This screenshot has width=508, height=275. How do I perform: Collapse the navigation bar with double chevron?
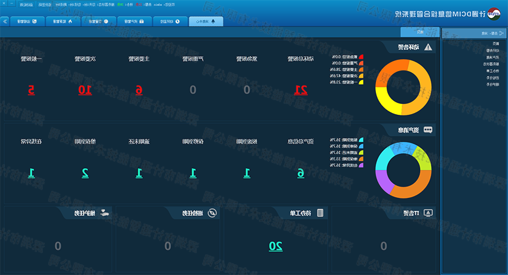point(5,21)
